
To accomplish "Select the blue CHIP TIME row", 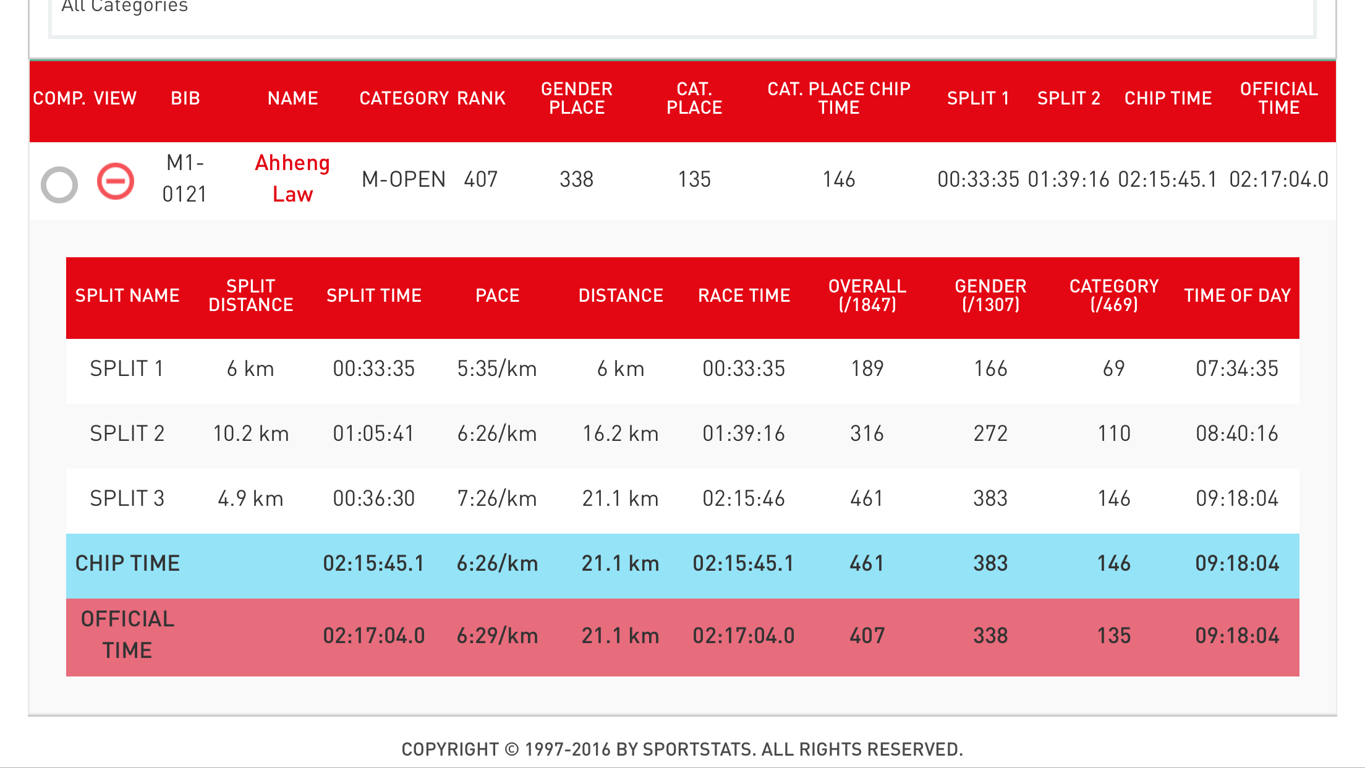I will (x=683, y=564).
